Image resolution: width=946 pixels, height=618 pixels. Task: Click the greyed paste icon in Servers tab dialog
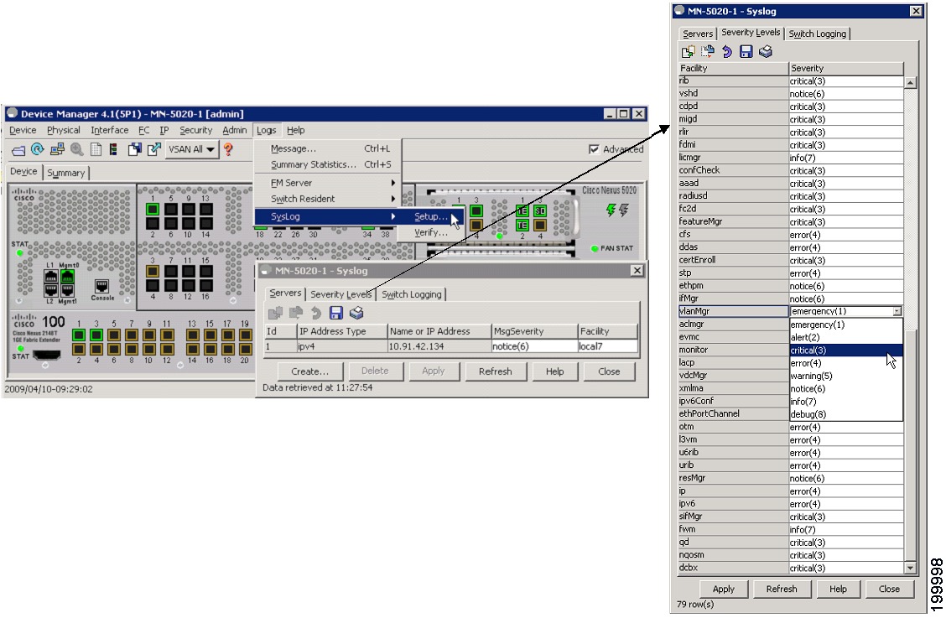[x=295, y=313]
